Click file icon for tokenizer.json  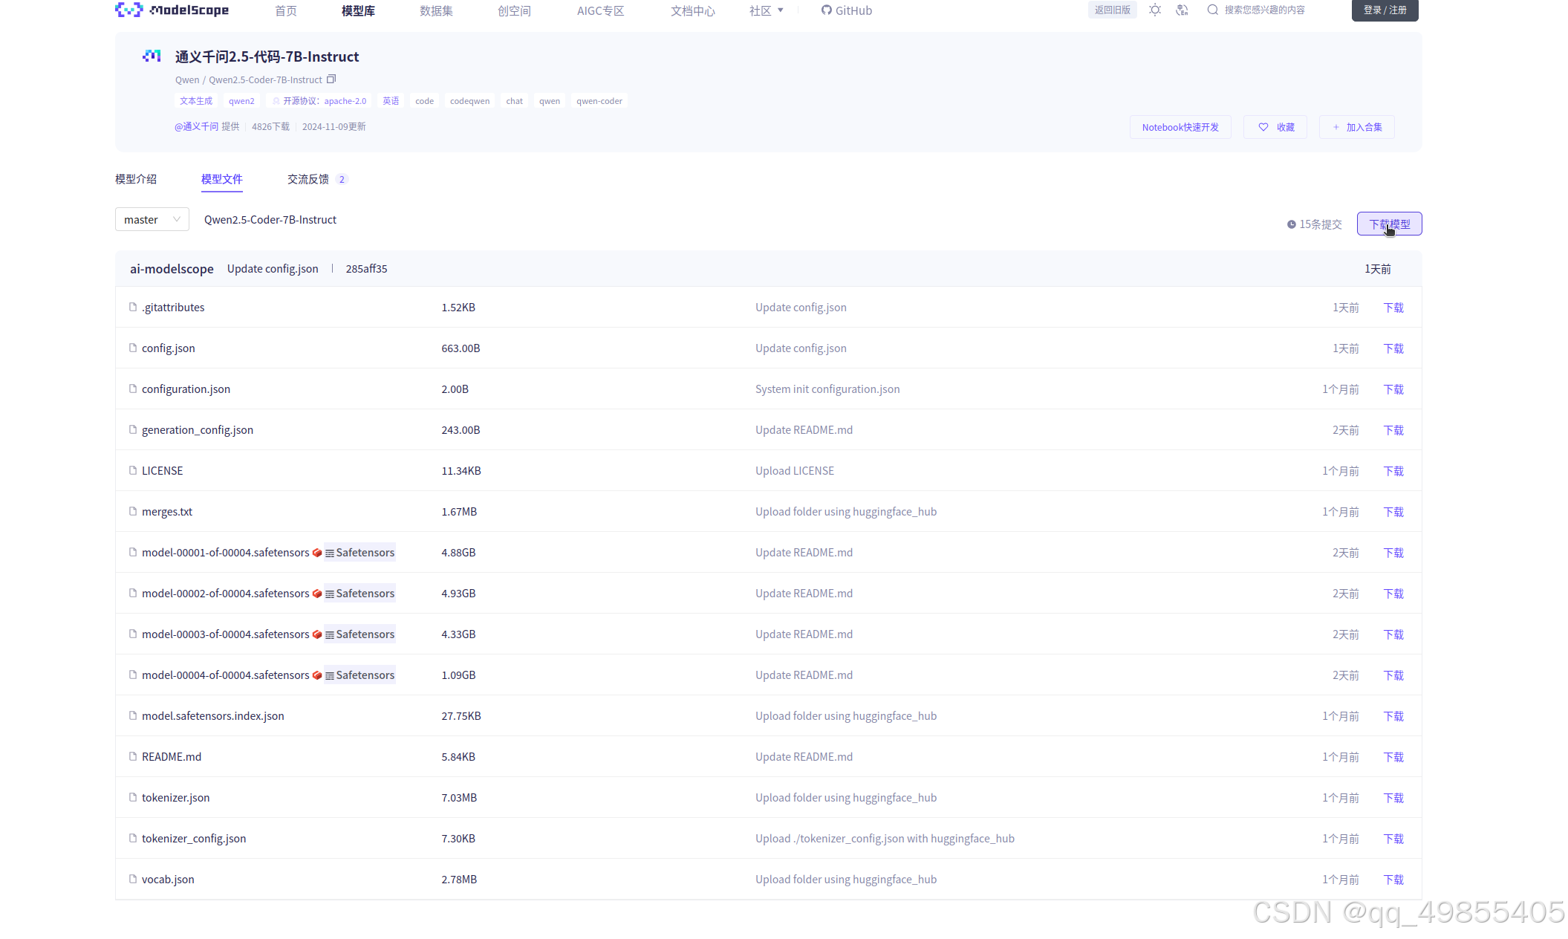click(133, 797)
